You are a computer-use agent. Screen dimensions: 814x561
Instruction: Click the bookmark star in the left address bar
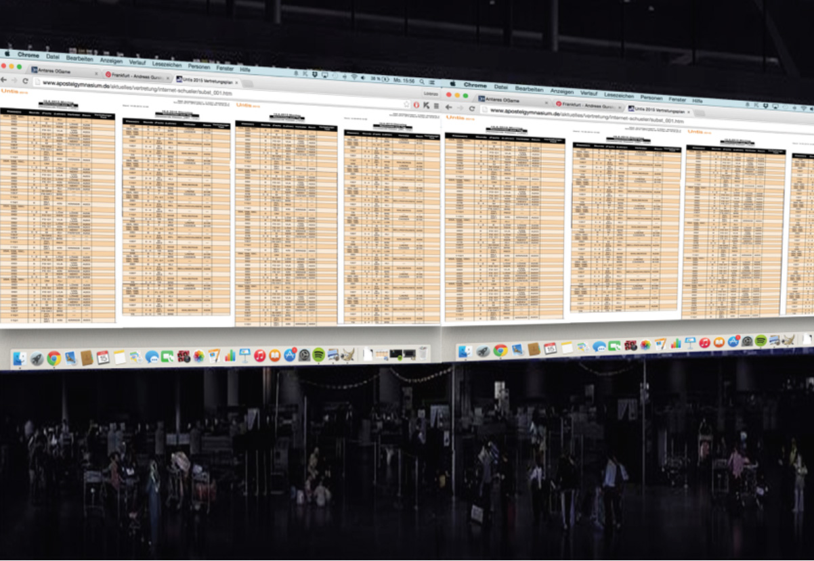click(406, 104)
